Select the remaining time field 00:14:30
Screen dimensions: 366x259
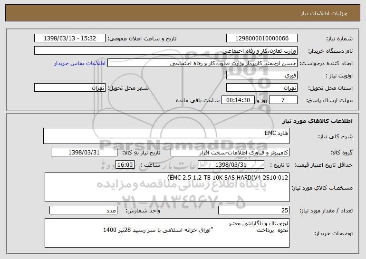pyautogui.click(x=238, y=100)
